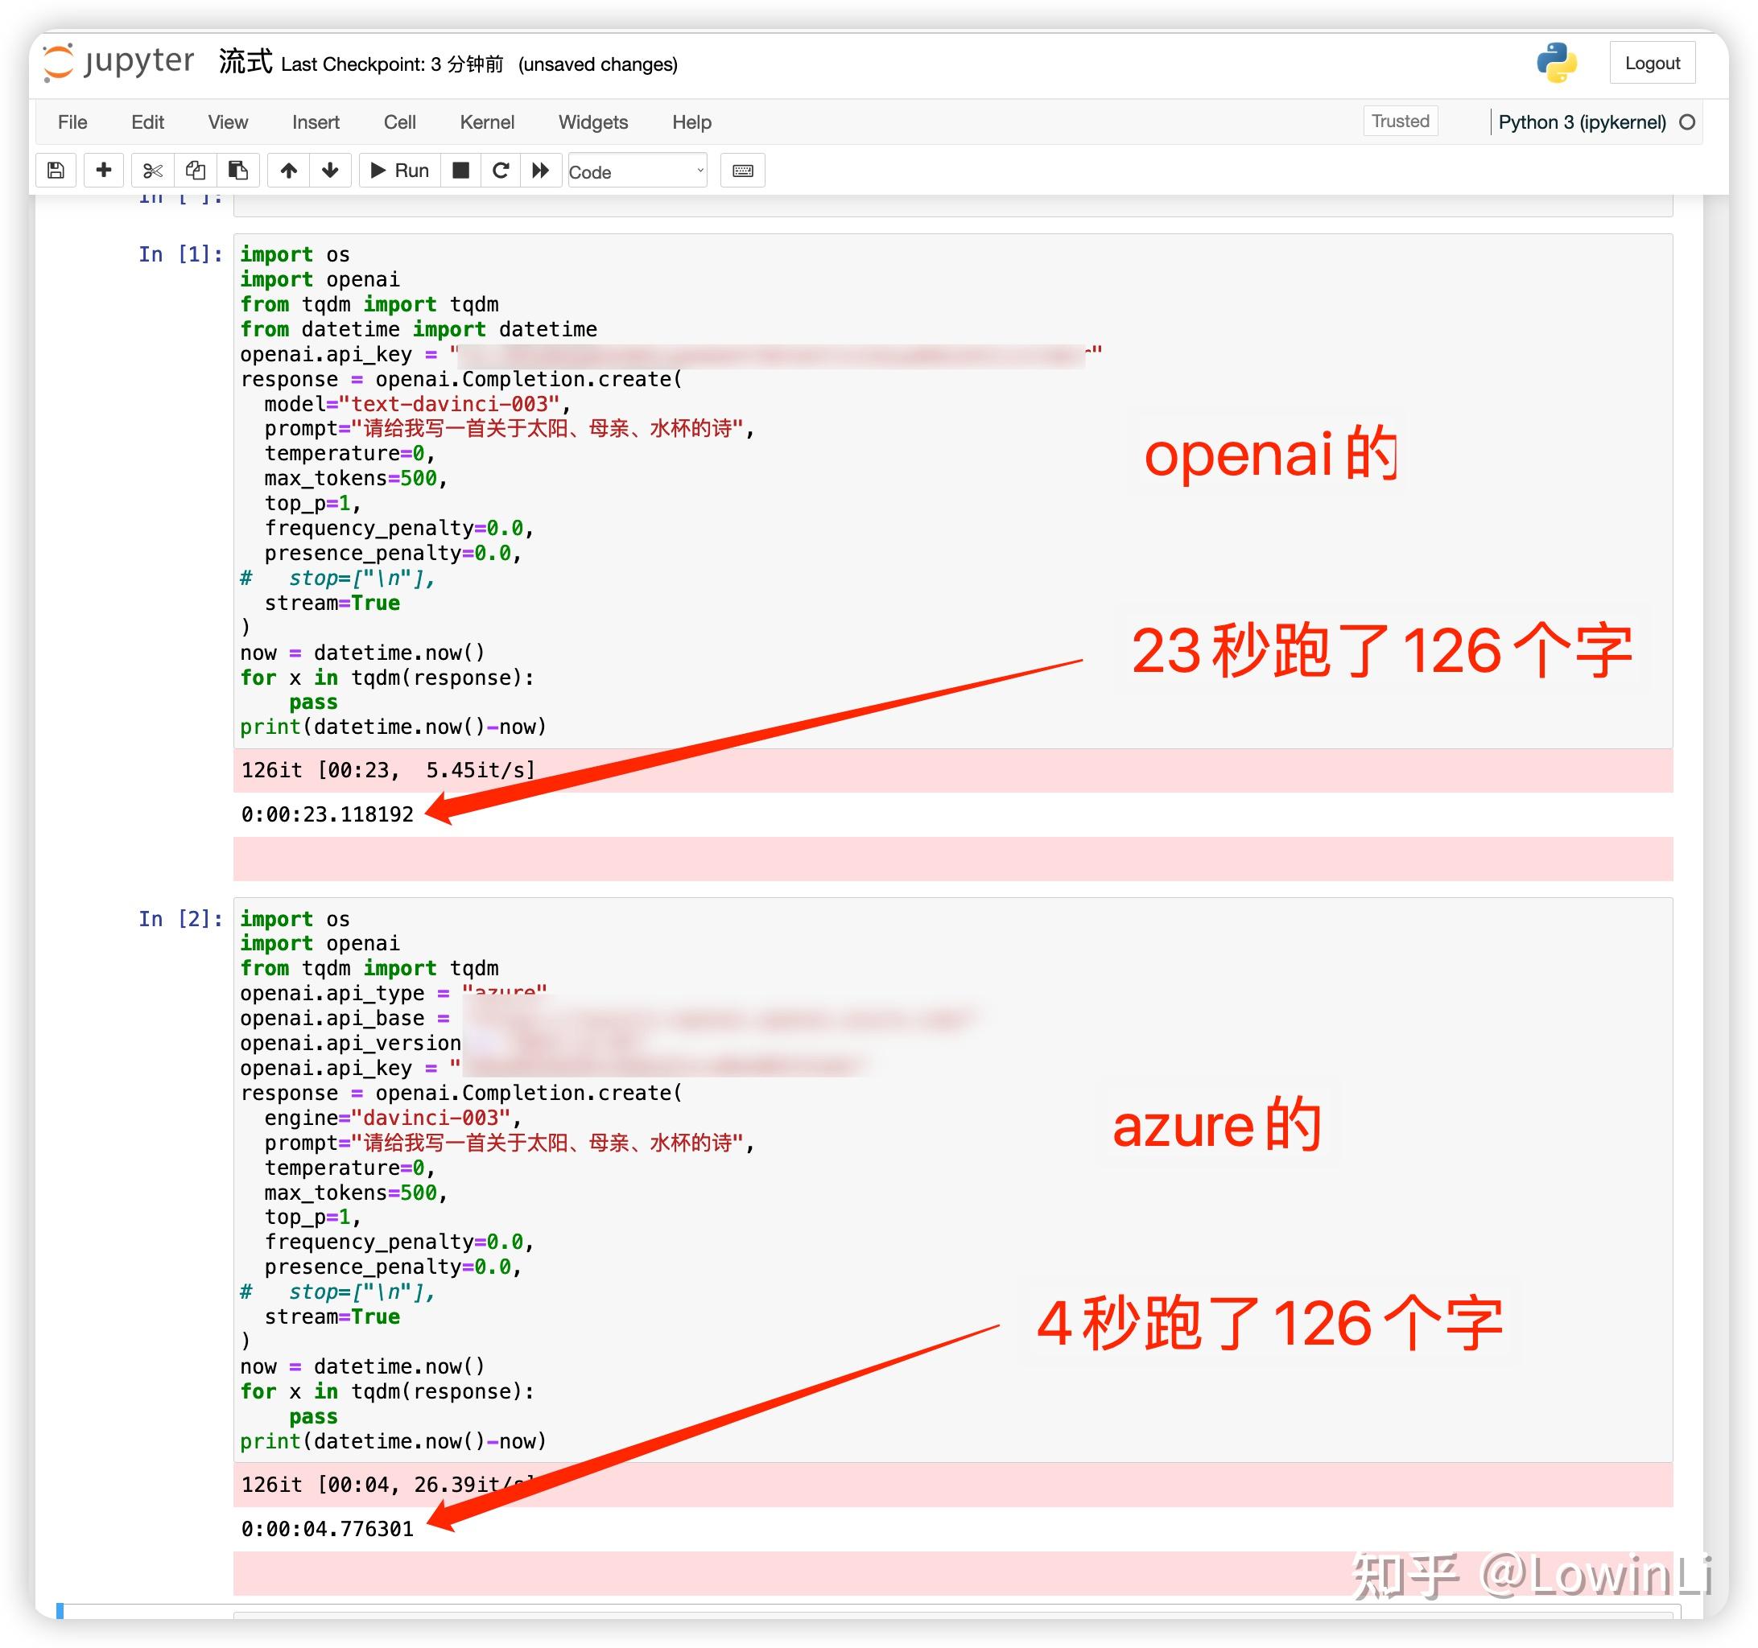This screenshot has height=1648, width=1758.
Task: Insert a new cell with the plus icon
Action: tap(104, 170)
